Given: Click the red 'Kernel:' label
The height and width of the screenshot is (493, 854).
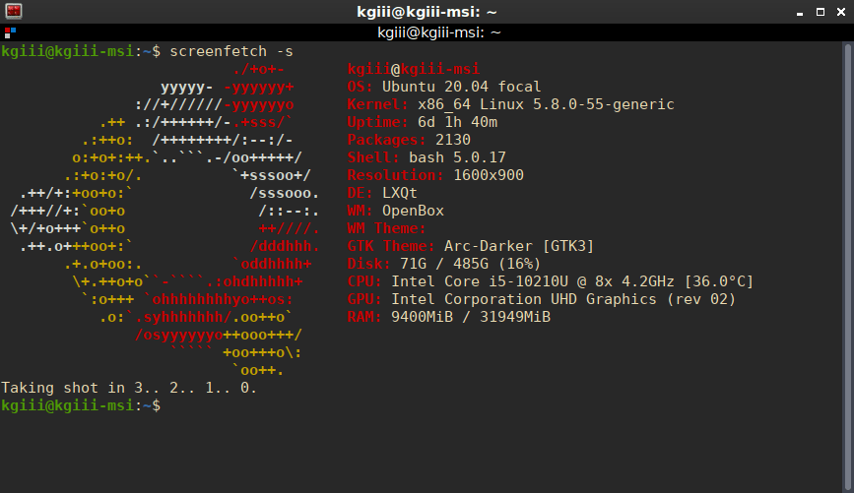Looking at the screenshot, I should click(378, 104).
